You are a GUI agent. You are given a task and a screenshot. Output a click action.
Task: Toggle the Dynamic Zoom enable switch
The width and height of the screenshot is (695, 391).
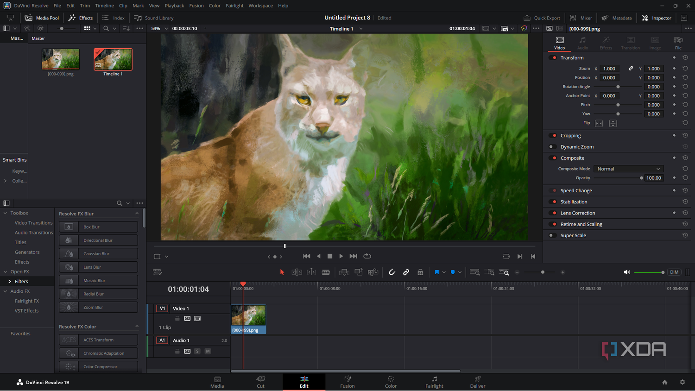tap(552, 147)
